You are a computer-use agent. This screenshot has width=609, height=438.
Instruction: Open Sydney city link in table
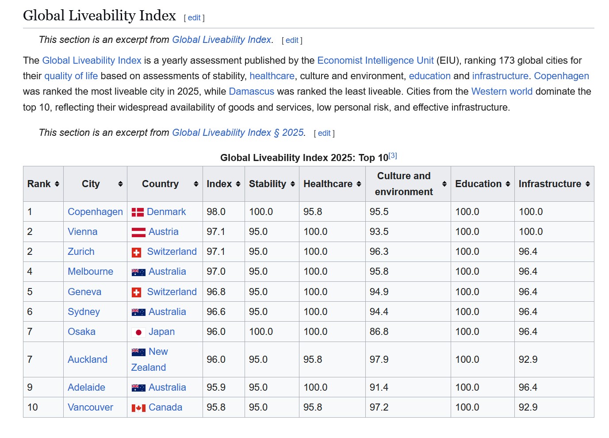tap(84, 312)
